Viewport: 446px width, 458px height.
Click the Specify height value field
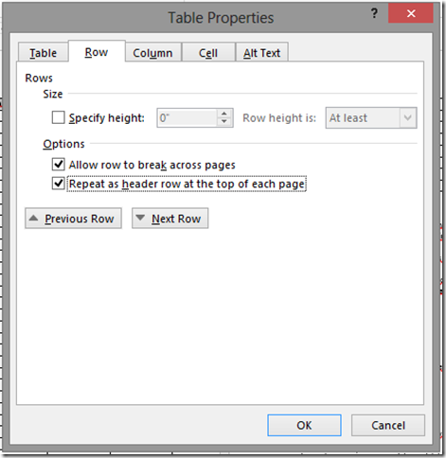click(x=187, y=118)
